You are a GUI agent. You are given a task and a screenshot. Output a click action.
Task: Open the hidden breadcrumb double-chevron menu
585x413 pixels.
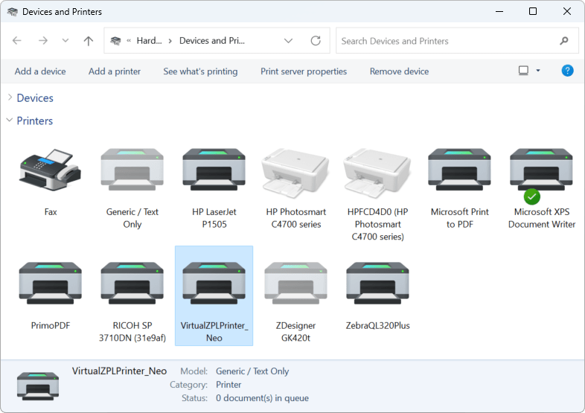[129, 41]
